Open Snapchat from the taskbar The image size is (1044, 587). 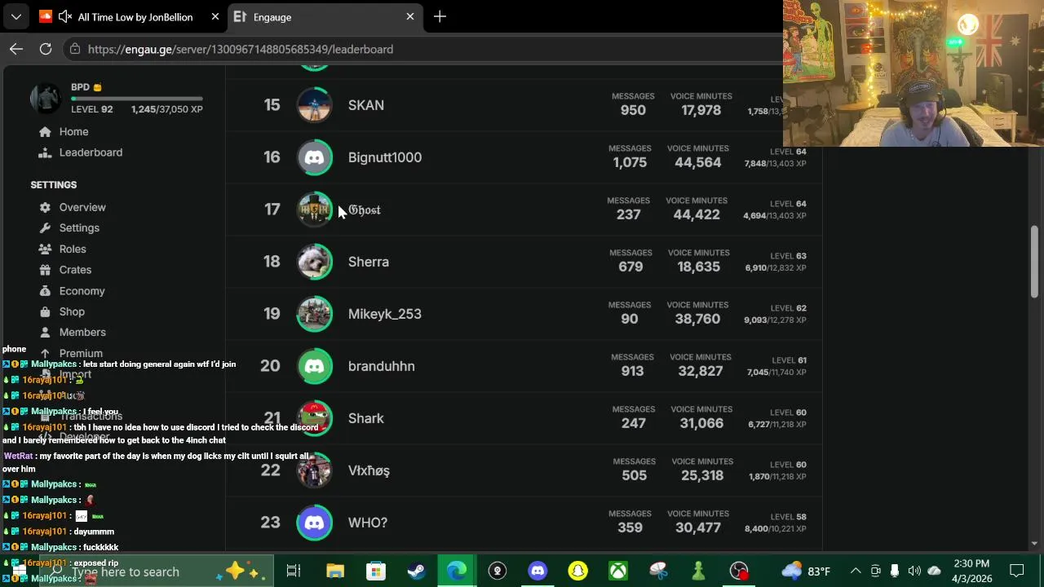click(x=577, y=571)
